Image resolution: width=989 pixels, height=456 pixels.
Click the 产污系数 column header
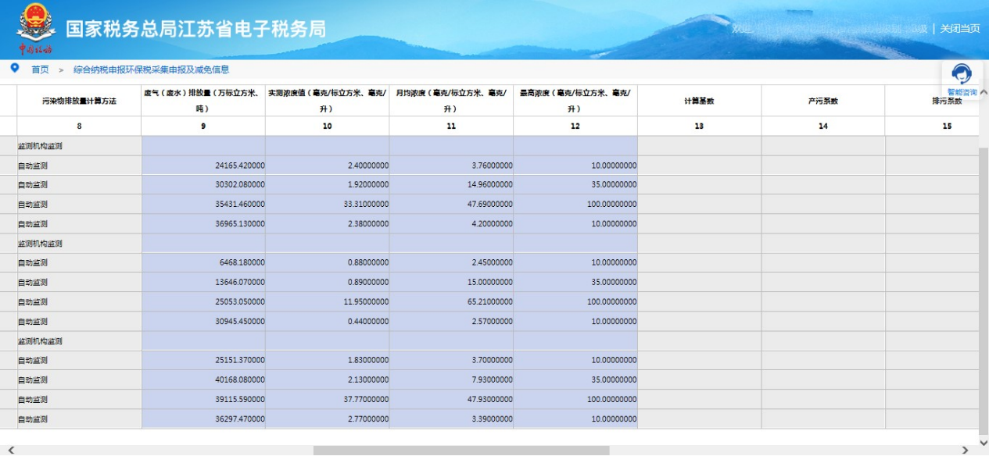pos(823,102)
